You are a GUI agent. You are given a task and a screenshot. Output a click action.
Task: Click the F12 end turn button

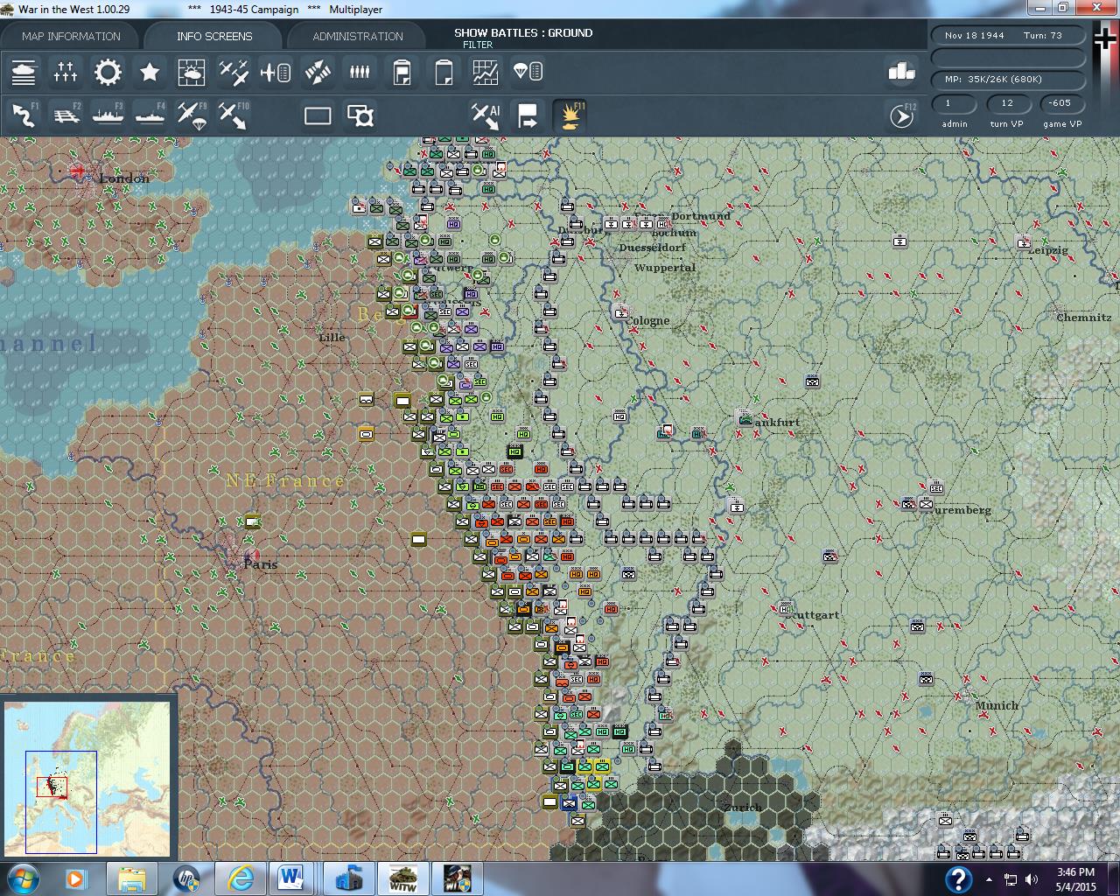point(901,115)
